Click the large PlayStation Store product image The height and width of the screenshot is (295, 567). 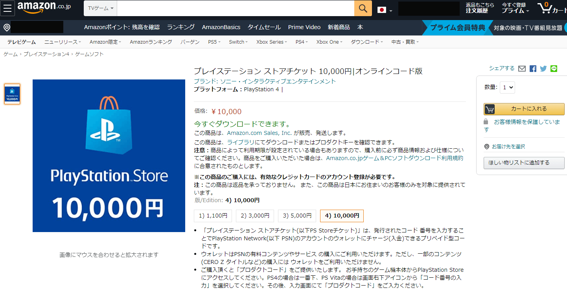pyautogui.click(x=109, y=156)
